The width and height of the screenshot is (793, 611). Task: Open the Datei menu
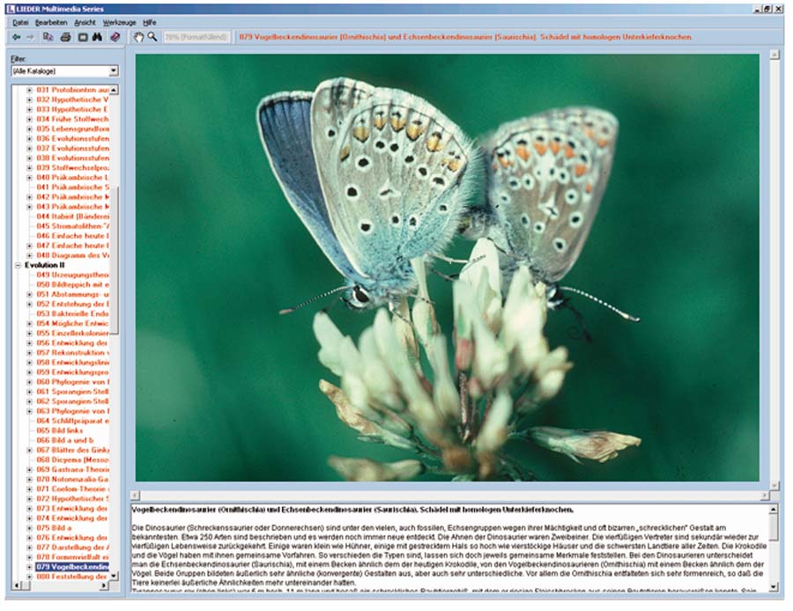pos(20,20)
